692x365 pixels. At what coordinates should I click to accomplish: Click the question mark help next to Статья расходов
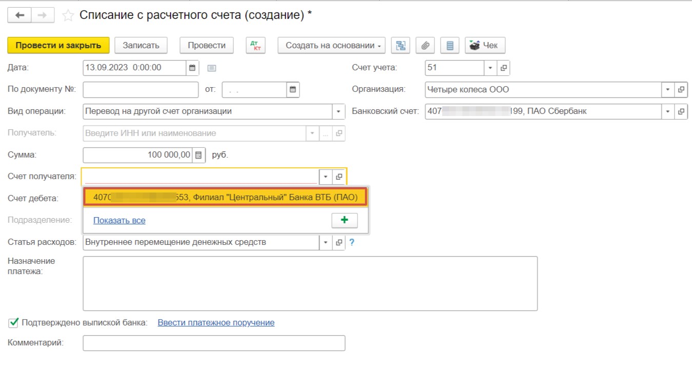352,242
